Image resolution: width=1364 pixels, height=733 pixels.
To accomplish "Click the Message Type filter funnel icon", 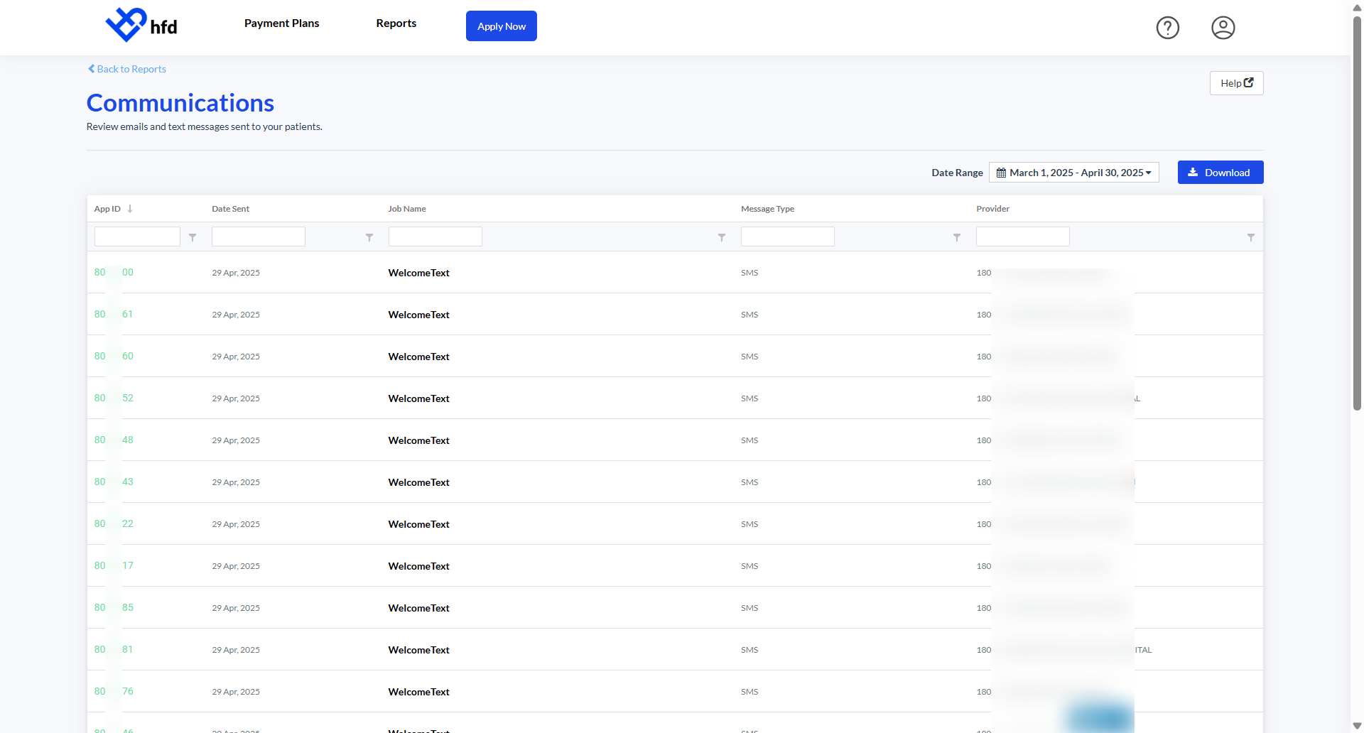I will pyautogui.click(x=957, y=237).
